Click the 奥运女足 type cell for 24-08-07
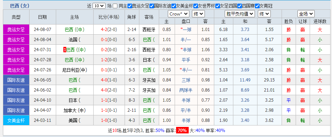332x137 pixels. (x=16, y=30)
